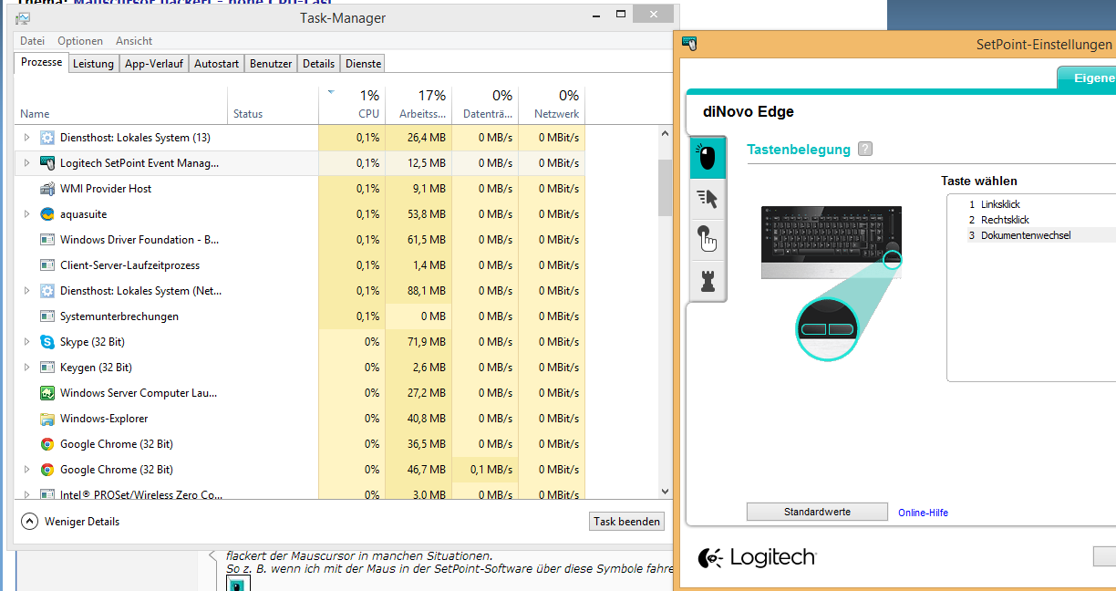
Task: Collapse details with Weniger Details arrow
Action: 29,522
